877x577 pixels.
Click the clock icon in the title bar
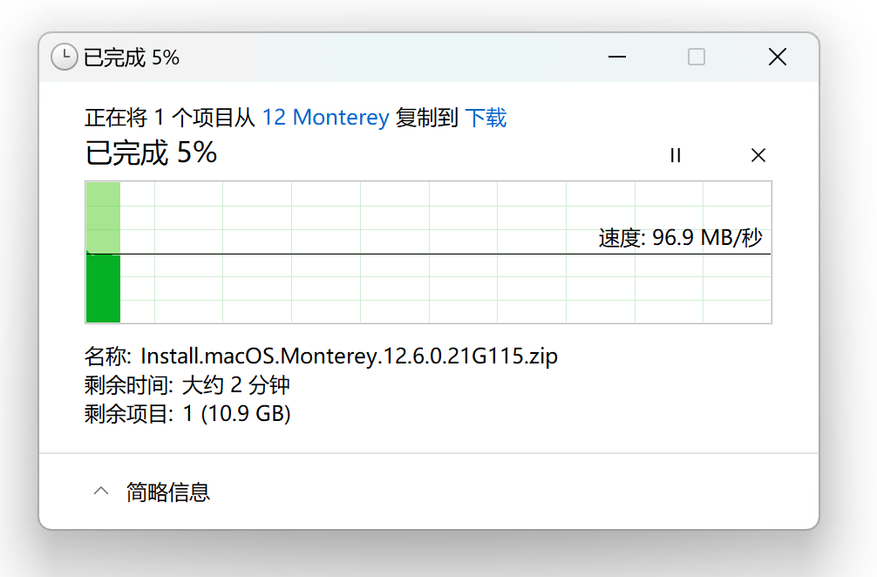(x=65, y=58)
